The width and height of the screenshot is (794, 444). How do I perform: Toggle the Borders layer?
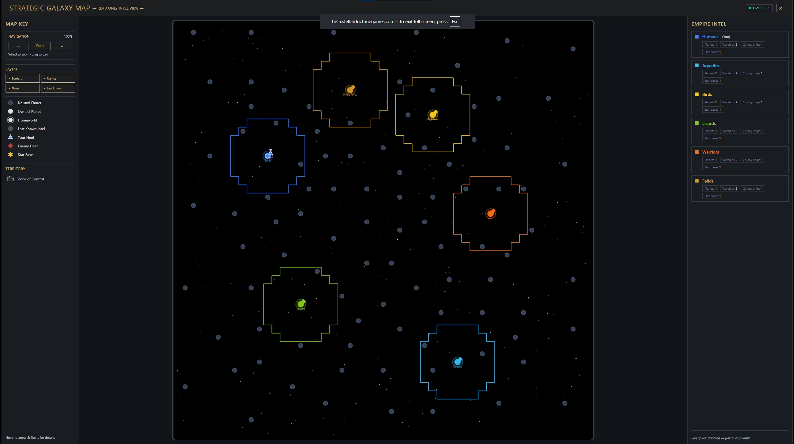pos(23,78)
